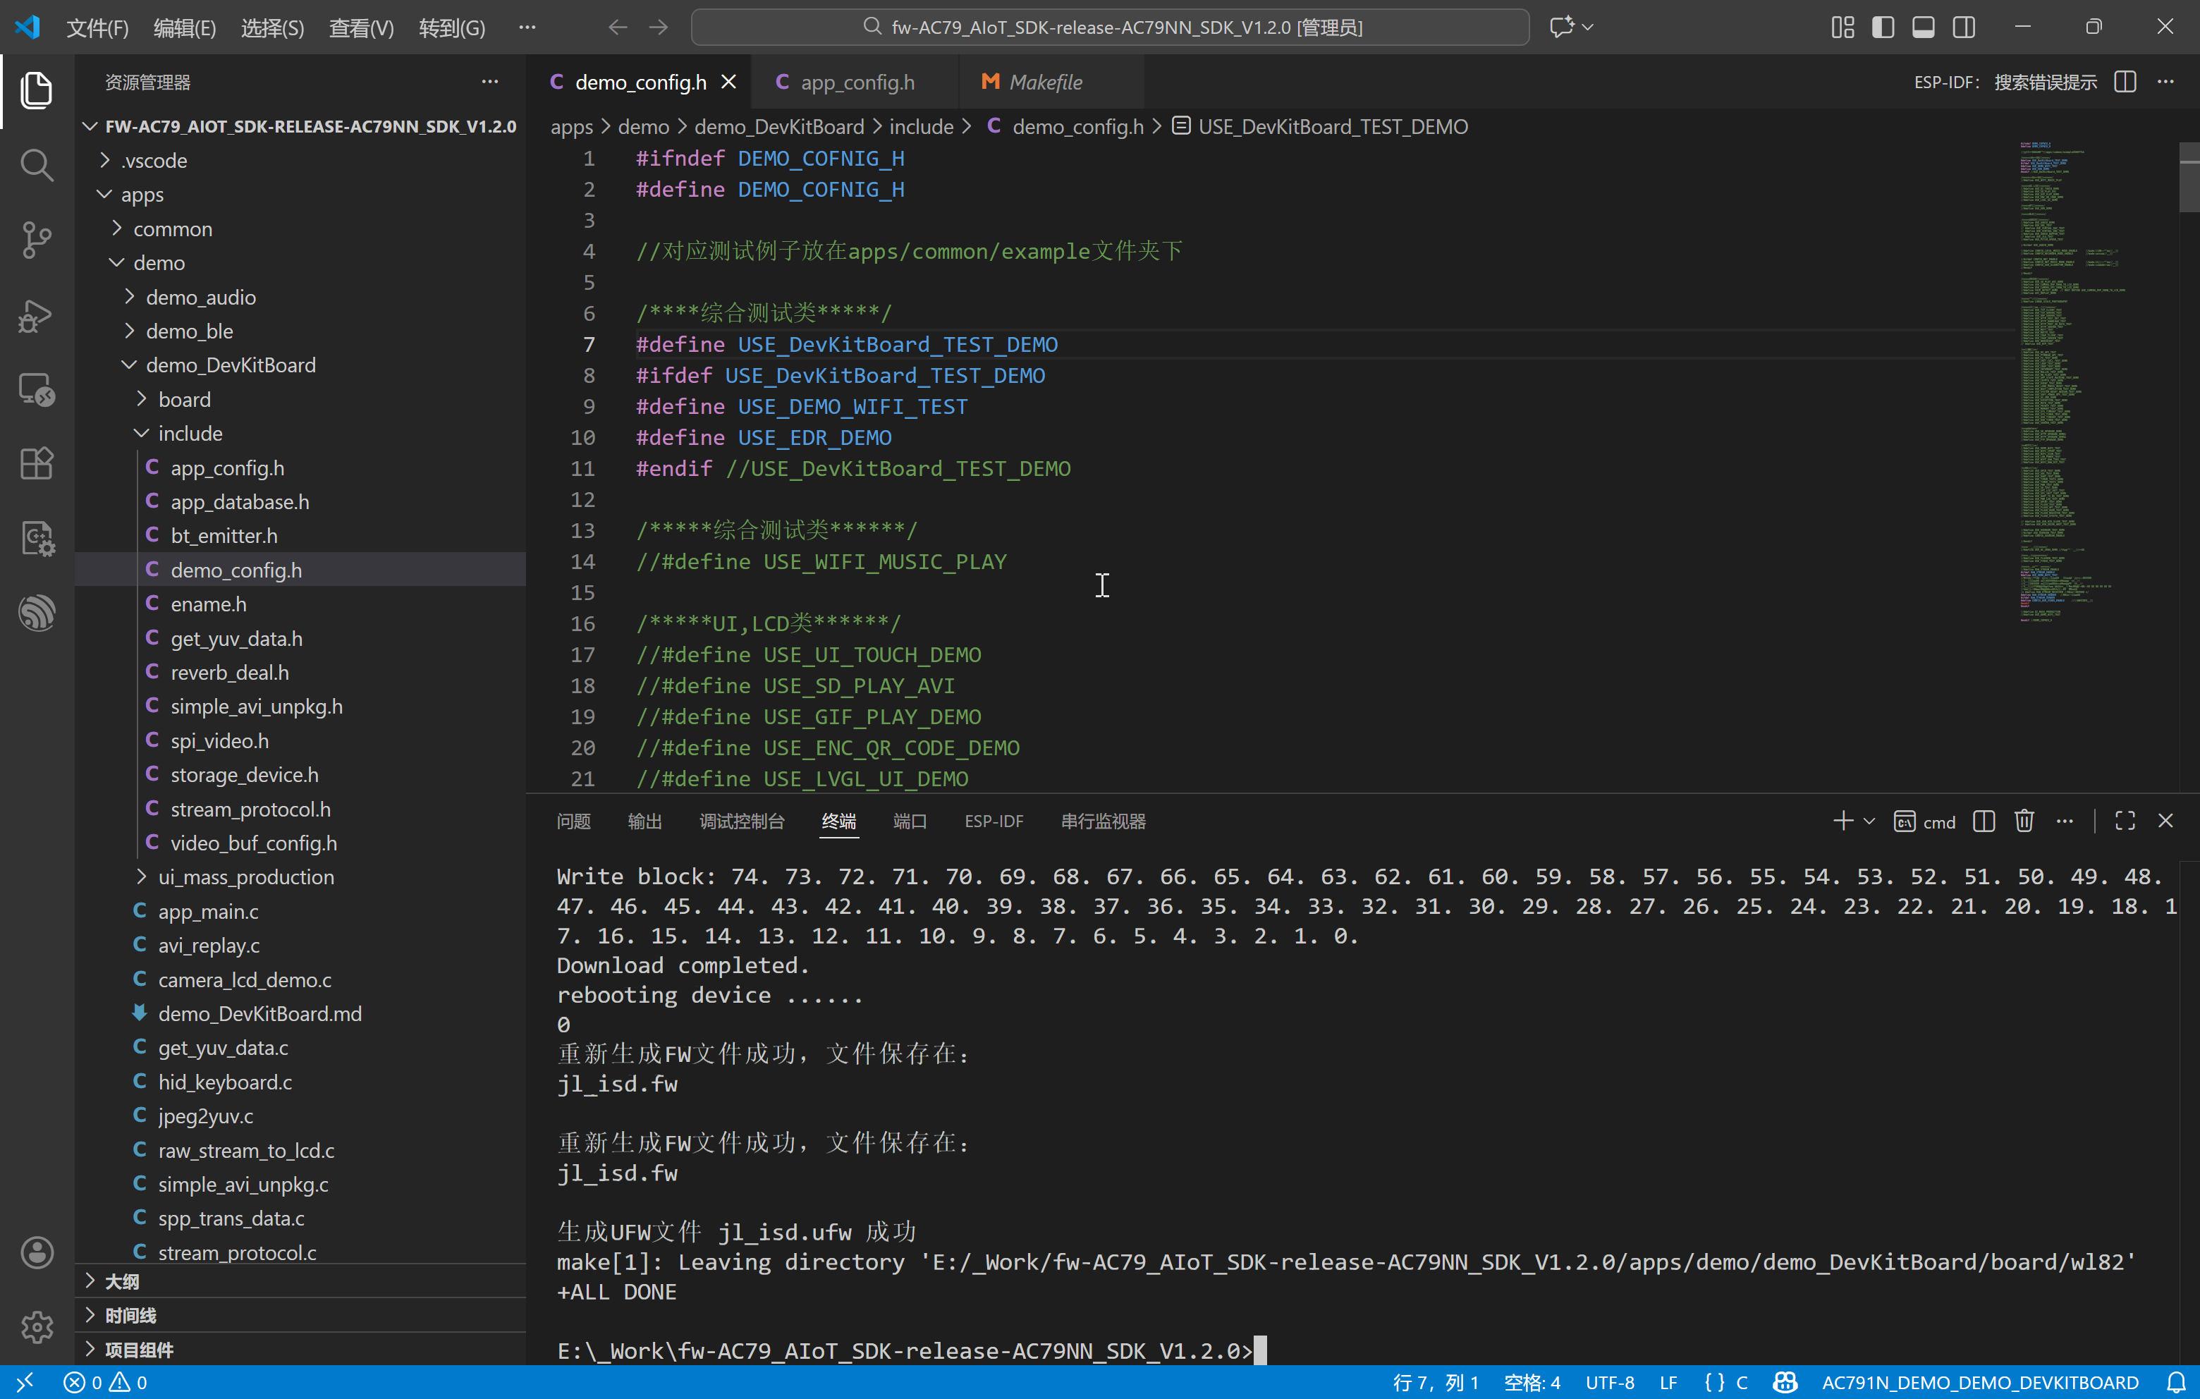The image size is (2200, 1399).
Task: Open the Explorer view in activity bar
Action: pos(37,90)
